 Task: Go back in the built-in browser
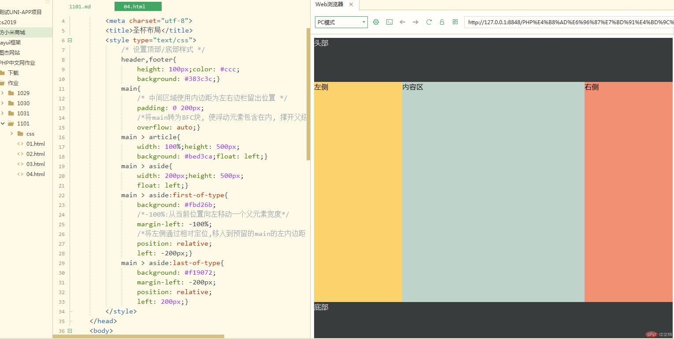pos(402,22)
